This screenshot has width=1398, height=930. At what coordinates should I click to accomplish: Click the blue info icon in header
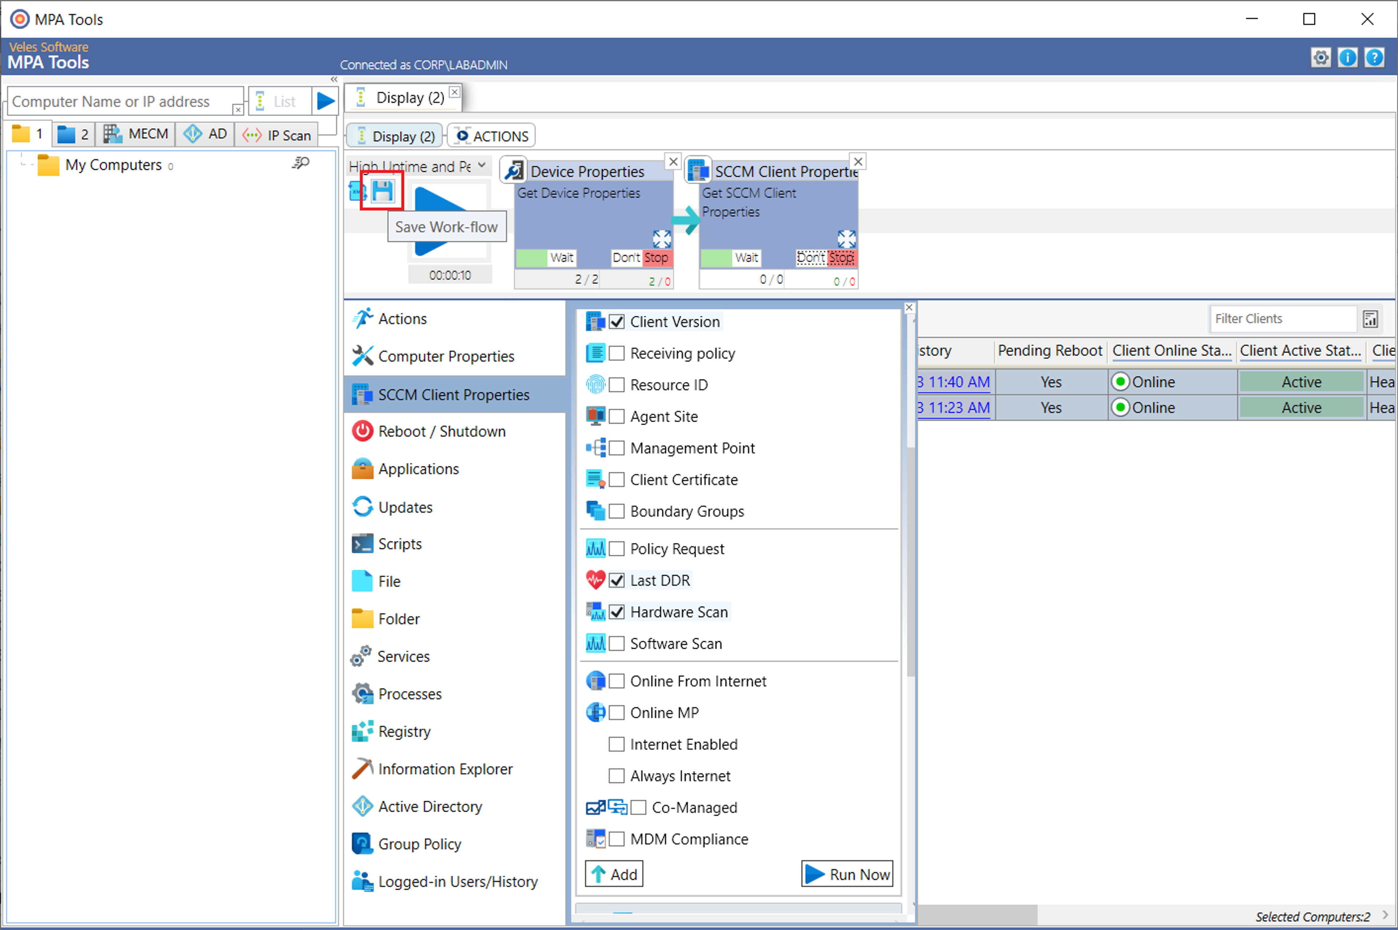pyautogui.click(x=1347, y=57)
